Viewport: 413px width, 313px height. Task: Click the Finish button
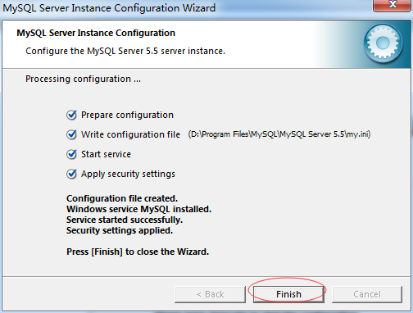(288, 294)
